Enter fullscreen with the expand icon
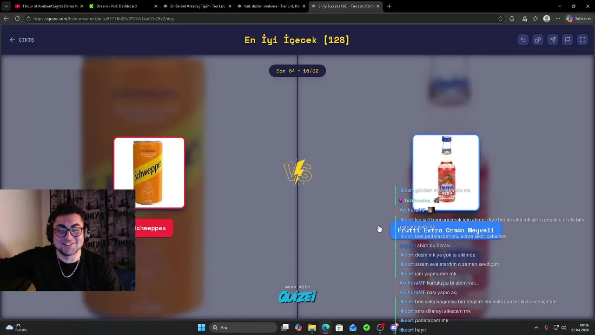The image size is (595, 335). pyautogui.click(x=582, y=40)
